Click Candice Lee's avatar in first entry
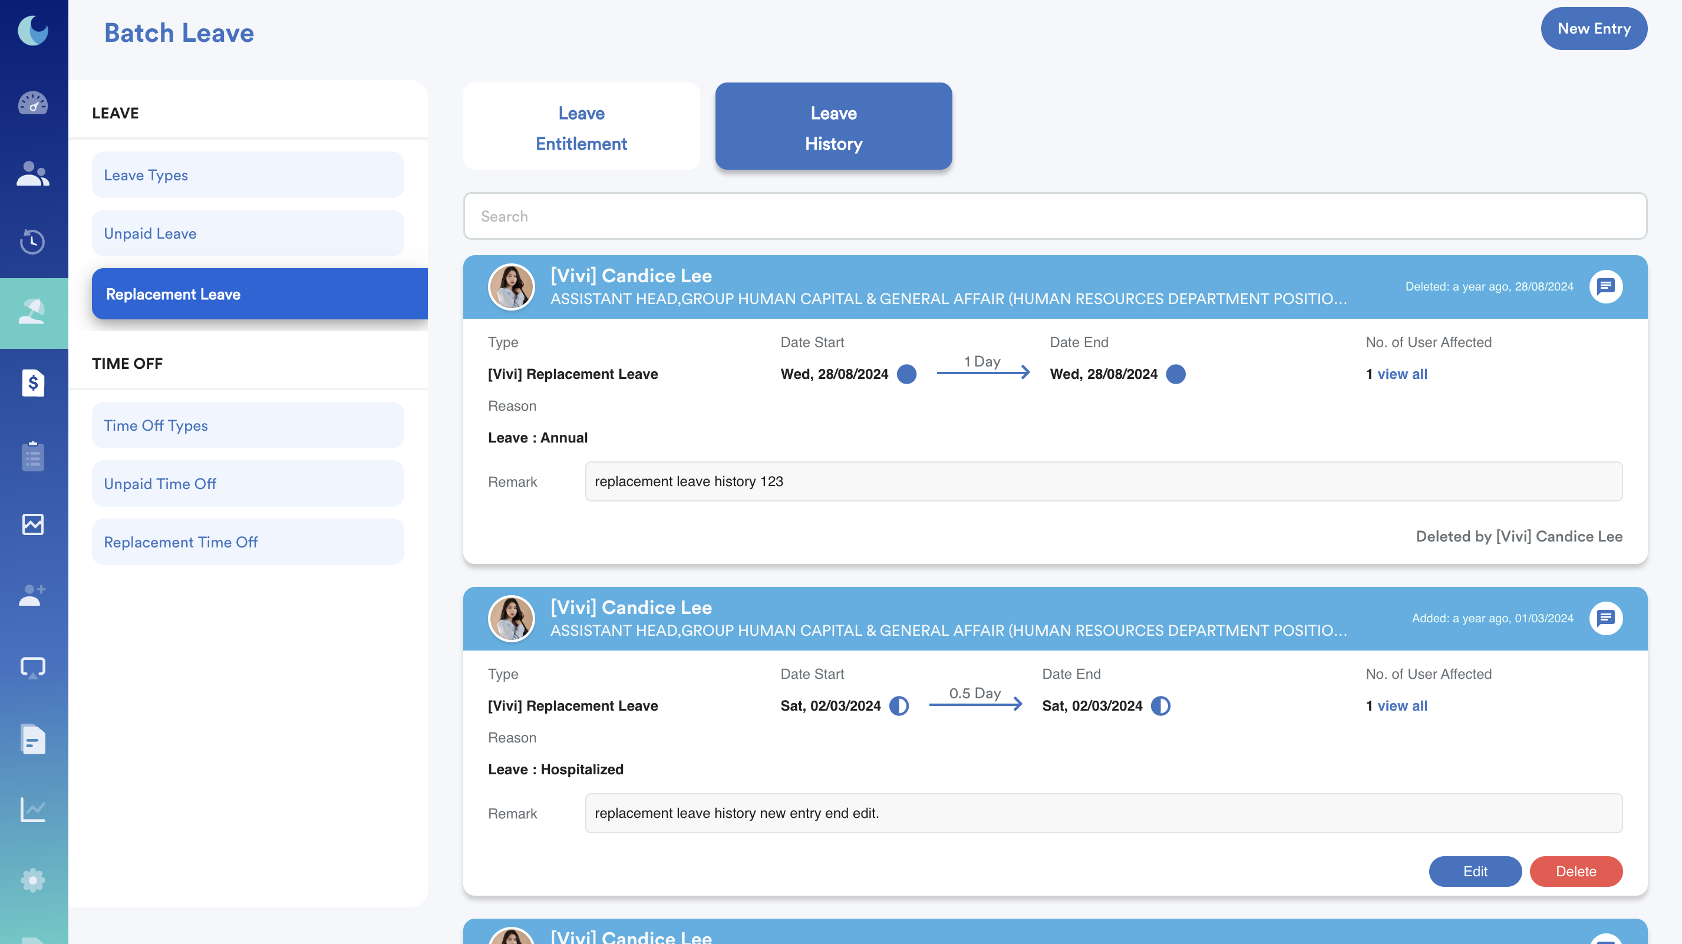Screen dimensions: 1682x944 pyautogui.click(x=512, y=286)
